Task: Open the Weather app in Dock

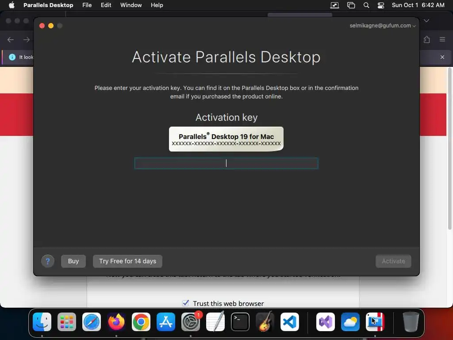Action: tap(350, 322)
